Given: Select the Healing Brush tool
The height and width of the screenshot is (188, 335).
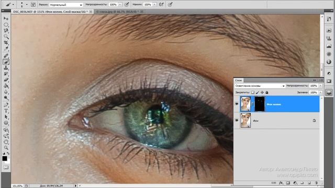Looking at the screenshot, I should (6, 56).
